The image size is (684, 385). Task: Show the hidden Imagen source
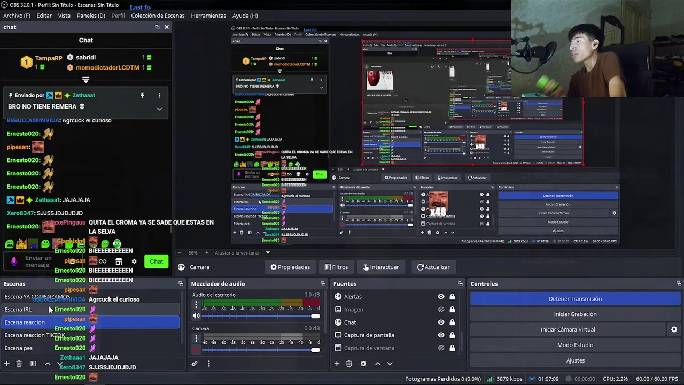[x=441, y=309]
